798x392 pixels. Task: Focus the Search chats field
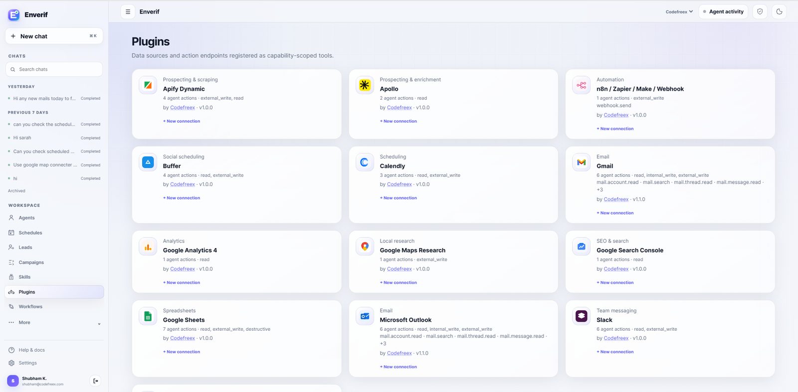pyautogui.click(x=54, y=69)
